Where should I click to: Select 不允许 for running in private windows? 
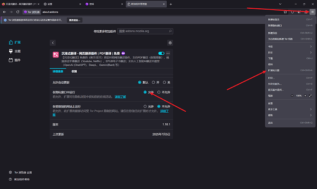click(x=159, y=92)
